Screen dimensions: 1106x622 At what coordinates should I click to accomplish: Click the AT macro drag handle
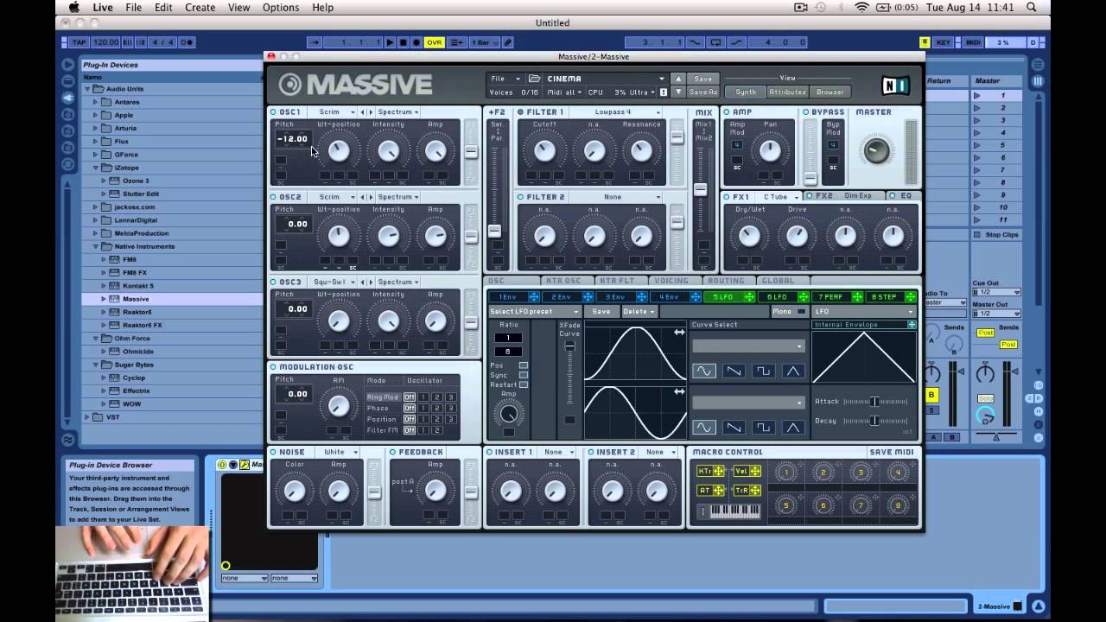click(719, 490)
